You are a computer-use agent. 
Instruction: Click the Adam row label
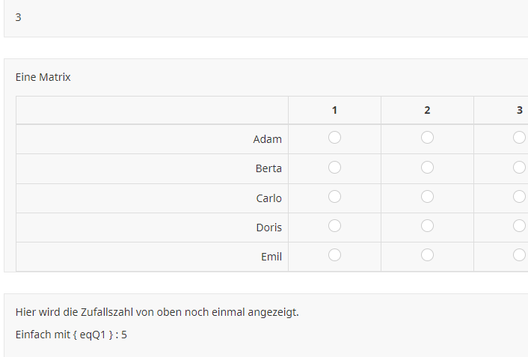point(268,139)
